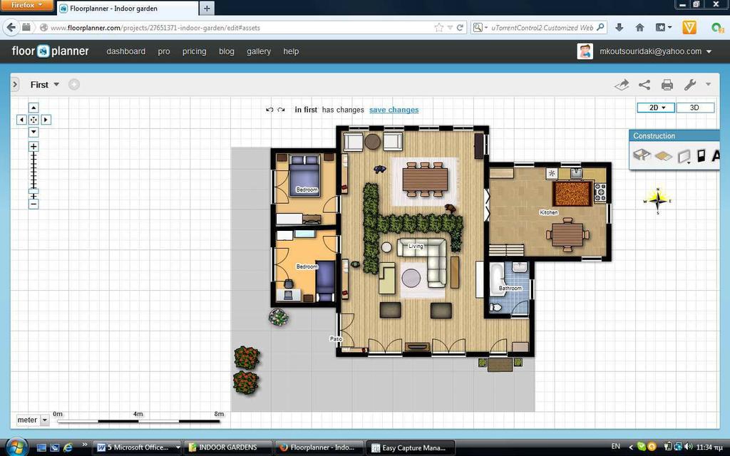Open Easy Capture Manager taskbar item
Screen dimensions: 730x456
coord(411,447)
